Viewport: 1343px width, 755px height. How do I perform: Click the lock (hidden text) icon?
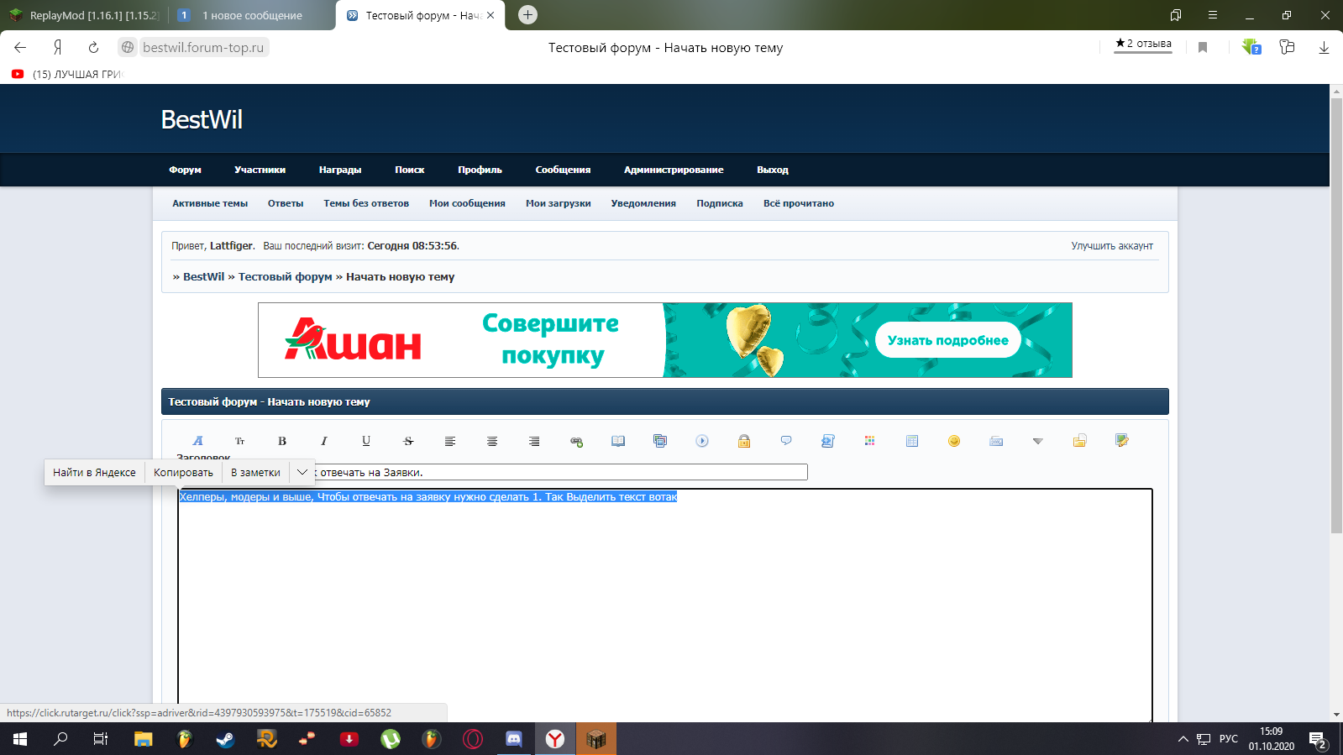pyautogui.click(x=744, y=441)
